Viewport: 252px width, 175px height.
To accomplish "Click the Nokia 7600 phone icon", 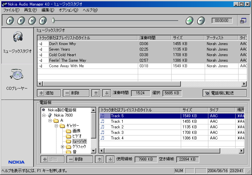I will tap(50, 115).
